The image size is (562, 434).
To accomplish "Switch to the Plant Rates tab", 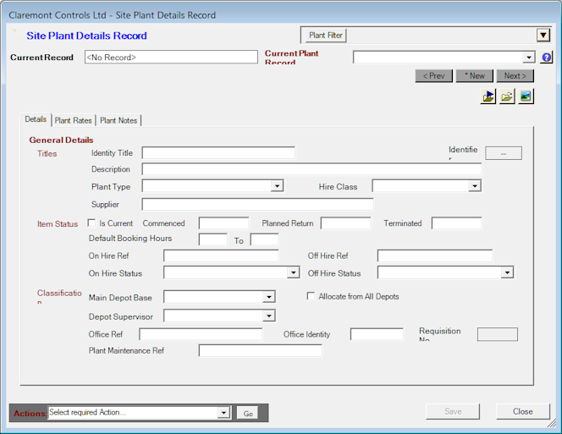I will click(x=73, y=120).
